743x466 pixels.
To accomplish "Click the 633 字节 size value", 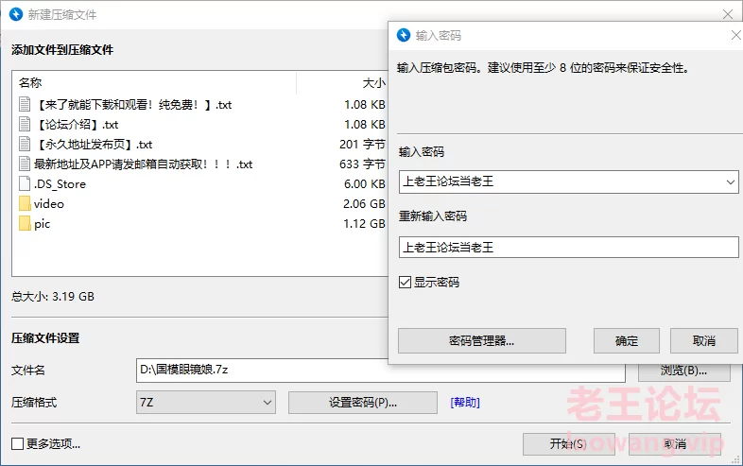I will tap(362, 164).
